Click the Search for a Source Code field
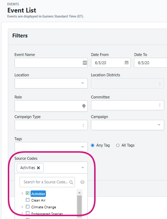 47,182
